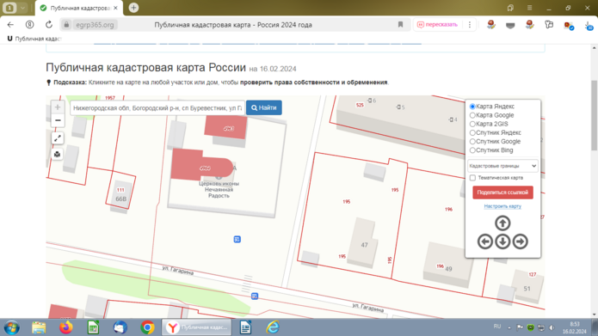Enable Тематическая карта checkbox
Image resolution: width=598 pixels, height=336 pixels.
[x=472, y=178]
